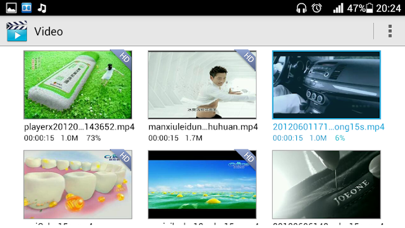Viewport: 405px width, 228px height.
Task: Tap HD badge on the teeth animation video
Action: [x=124, y=158]
